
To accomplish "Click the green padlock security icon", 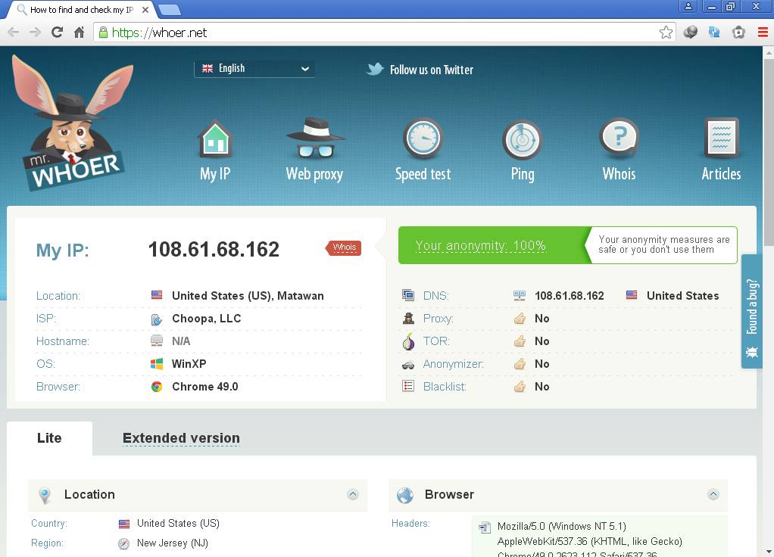I will pos(103,33).
